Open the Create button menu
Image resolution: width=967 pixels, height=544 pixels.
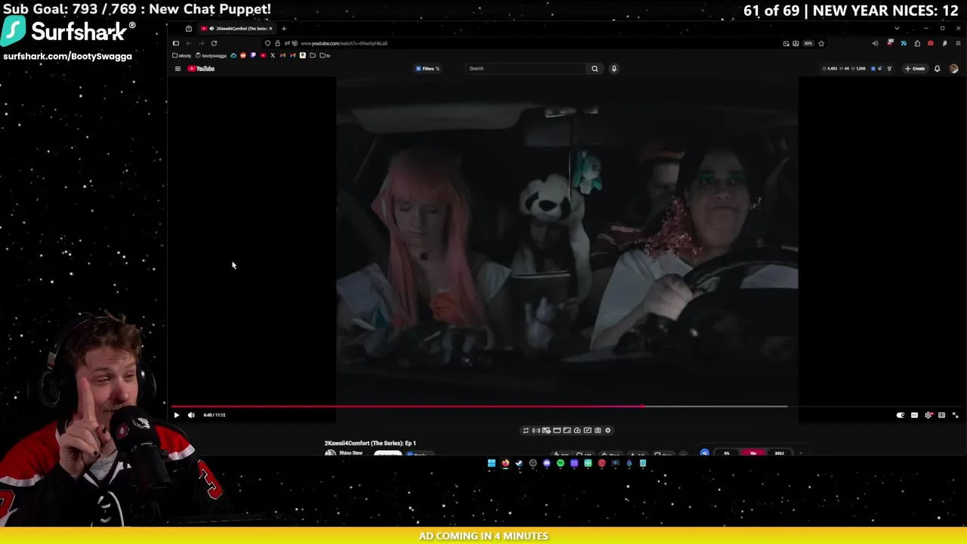[x=915, y=69]
